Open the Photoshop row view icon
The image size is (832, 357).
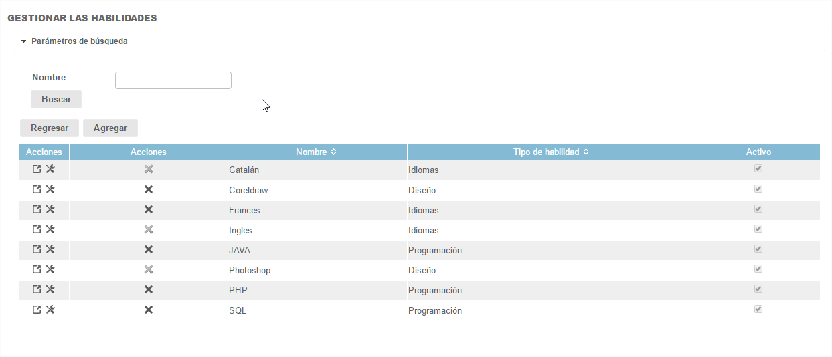tap(37, 270)
